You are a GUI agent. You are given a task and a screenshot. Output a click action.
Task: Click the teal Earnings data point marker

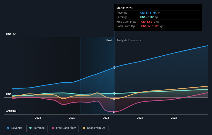114,93
